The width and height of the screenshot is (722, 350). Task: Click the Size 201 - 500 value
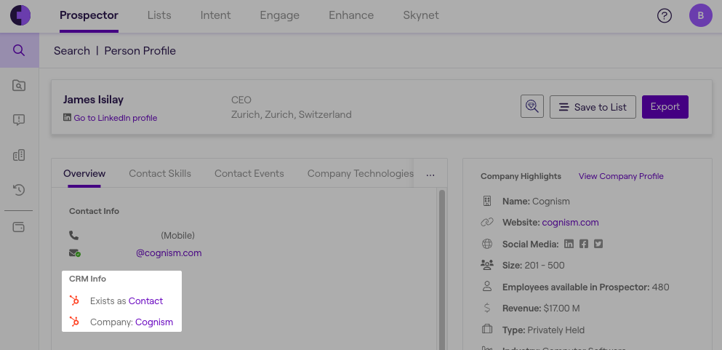[545, 266]
